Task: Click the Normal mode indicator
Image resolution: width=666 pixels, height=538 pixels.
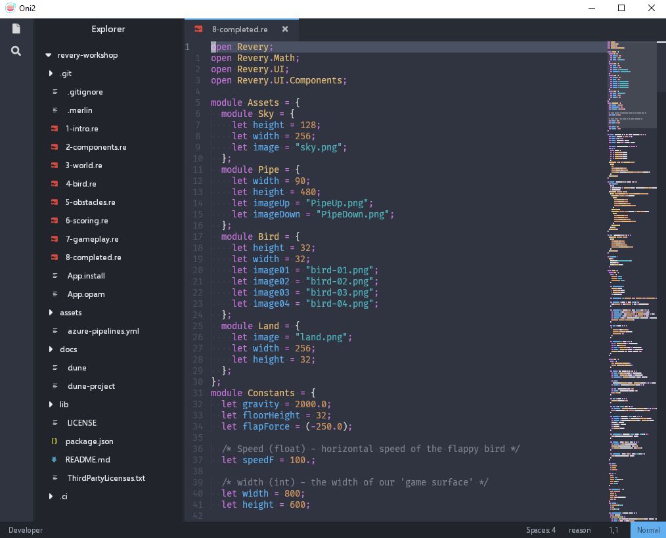Action: click(x=648, y=530)
